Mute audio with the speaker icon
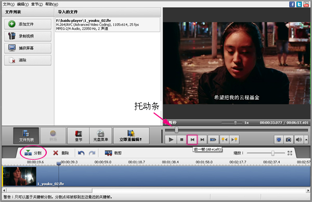 click(298, 140)
